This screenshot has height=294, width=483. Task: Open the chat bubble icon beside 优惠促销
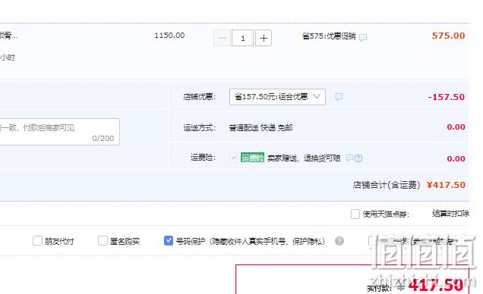click(x=363, y=37)
